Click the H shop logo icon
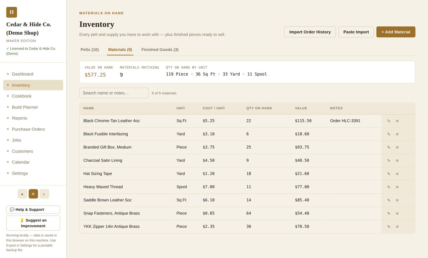This screenshot has height=258, width=428. click(11, 12)
